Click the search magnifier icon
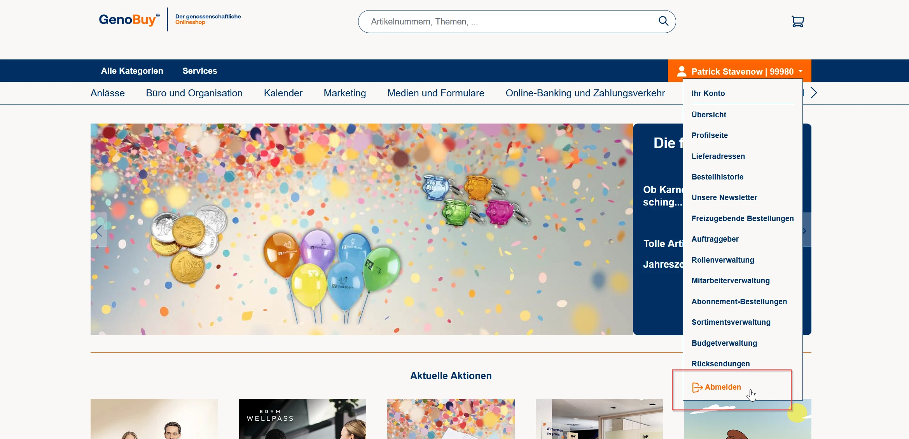 [663, 21]
